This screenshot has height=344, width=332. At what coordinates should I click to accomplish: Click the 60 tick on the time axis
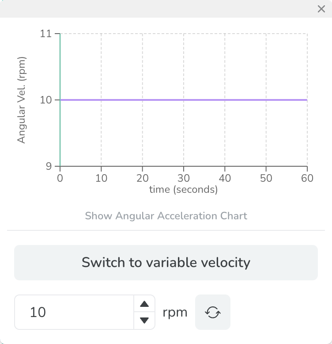[307, 178]
